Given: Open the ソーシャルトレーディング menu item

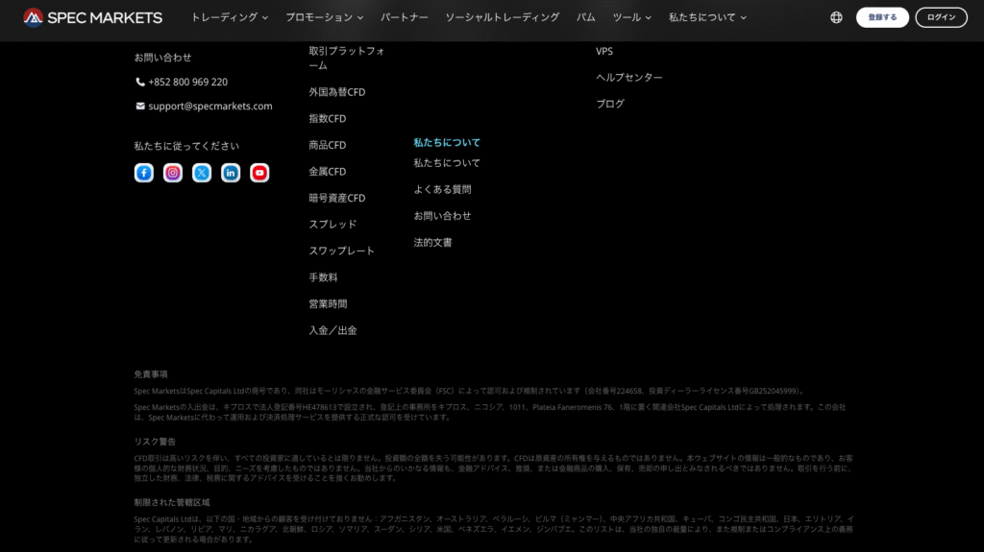Looking at the screenshot, I should (x=502, y=17).
